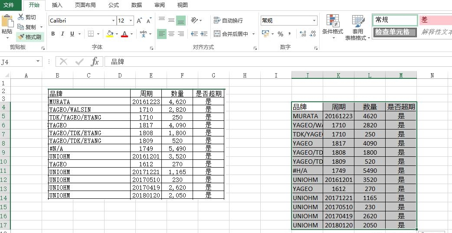Click the Cut (剪切) scissors button

click(27, 17)
